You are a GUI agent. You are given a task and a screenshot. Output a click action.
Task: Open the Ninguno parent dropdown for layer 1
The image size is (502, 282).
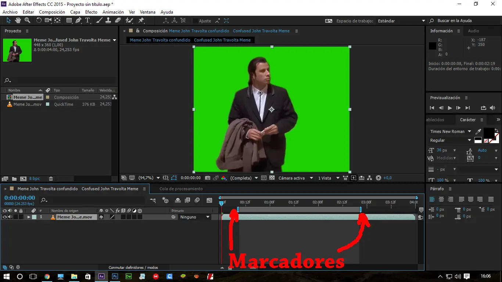(195, 217)
